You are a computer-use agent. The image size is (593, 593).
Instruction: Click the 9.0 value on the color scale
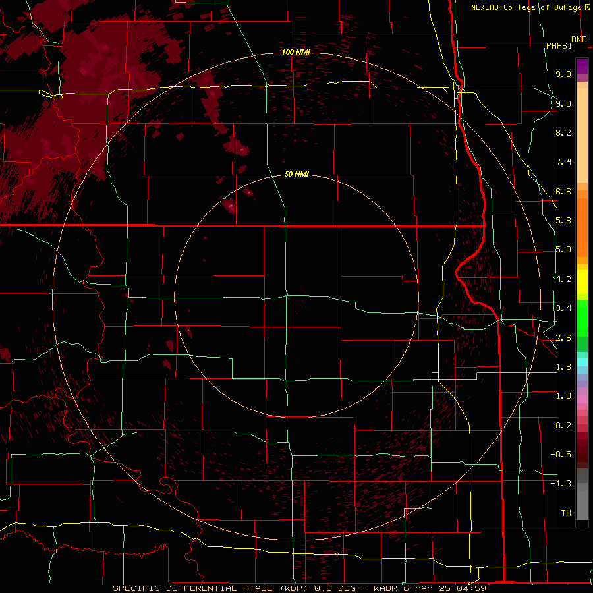coord(563,103)
